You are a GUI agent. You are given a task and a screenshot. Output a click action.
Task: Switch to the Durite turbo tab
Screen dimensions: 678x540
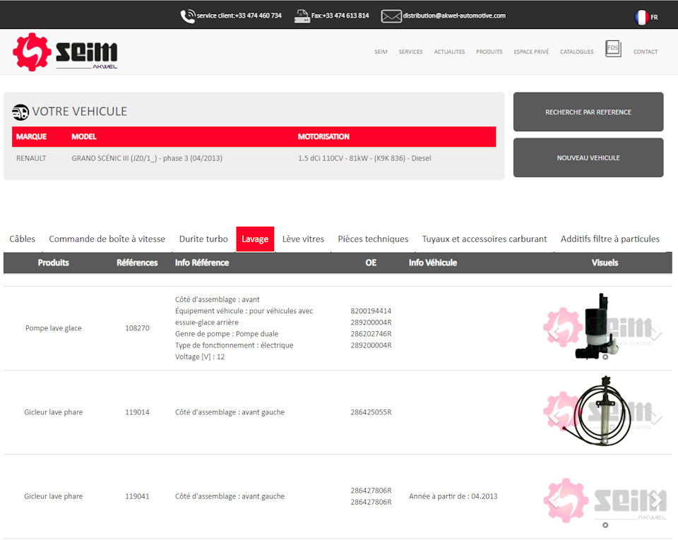(x=203, y=239)
